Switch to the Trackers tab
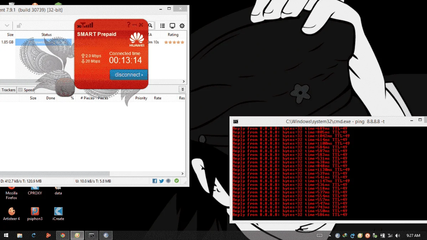 point(8,90)
